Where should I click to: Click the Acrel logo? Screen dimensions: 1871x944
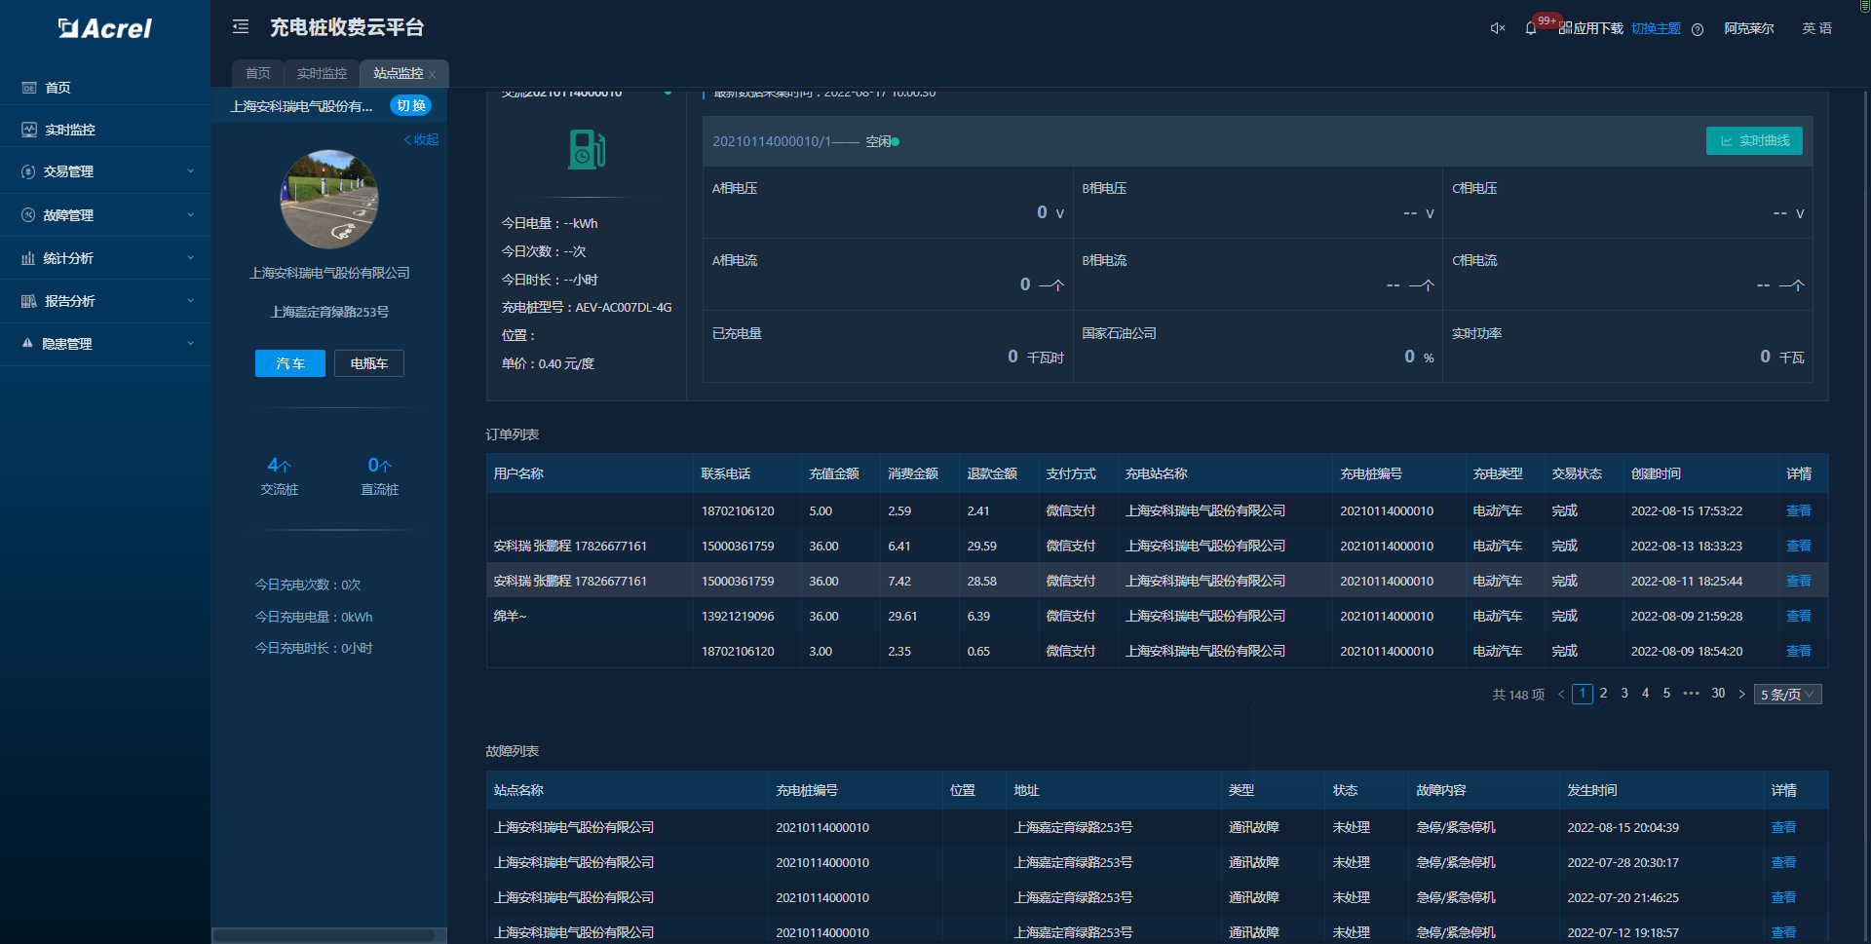coord(105,28)
